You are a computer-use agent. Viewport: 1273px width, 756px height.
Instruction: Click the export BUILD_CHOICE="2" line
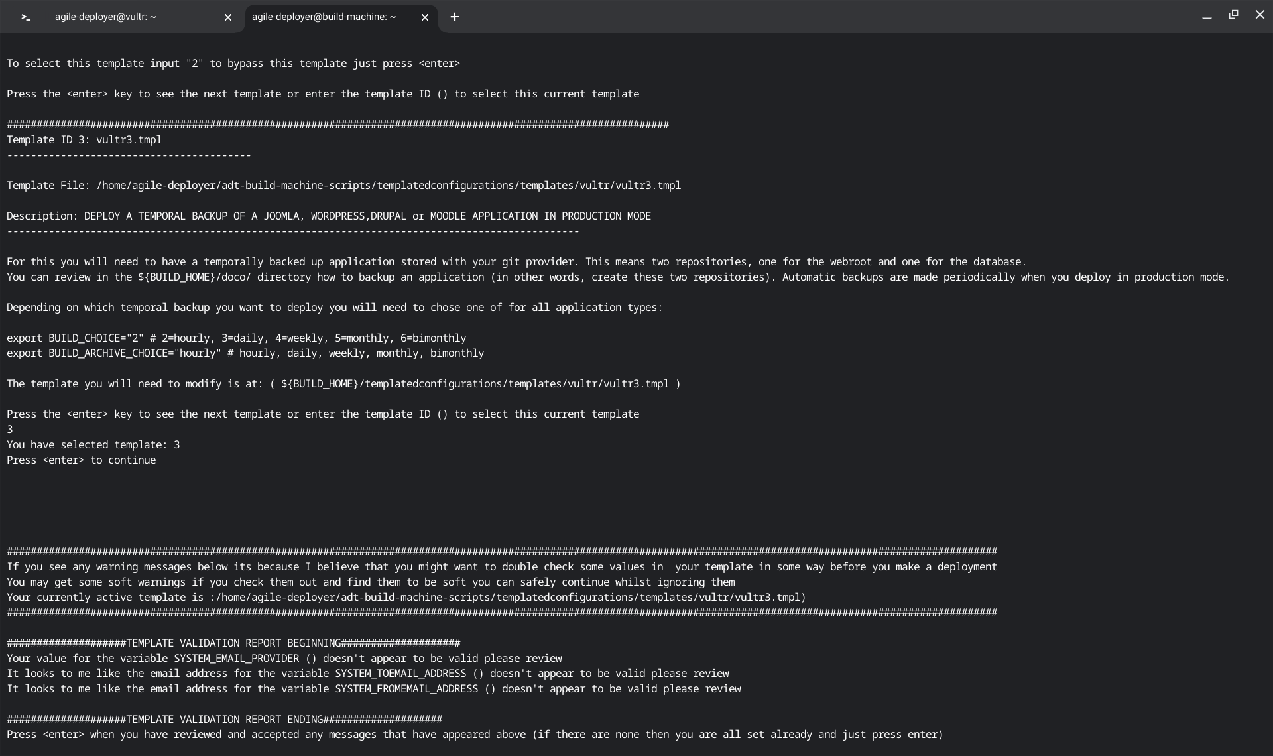tap(236, 338)
